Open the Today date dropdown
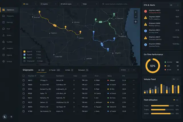Image resolution: width=183 pixels, height=122 pixels. (x=90, y=4)
